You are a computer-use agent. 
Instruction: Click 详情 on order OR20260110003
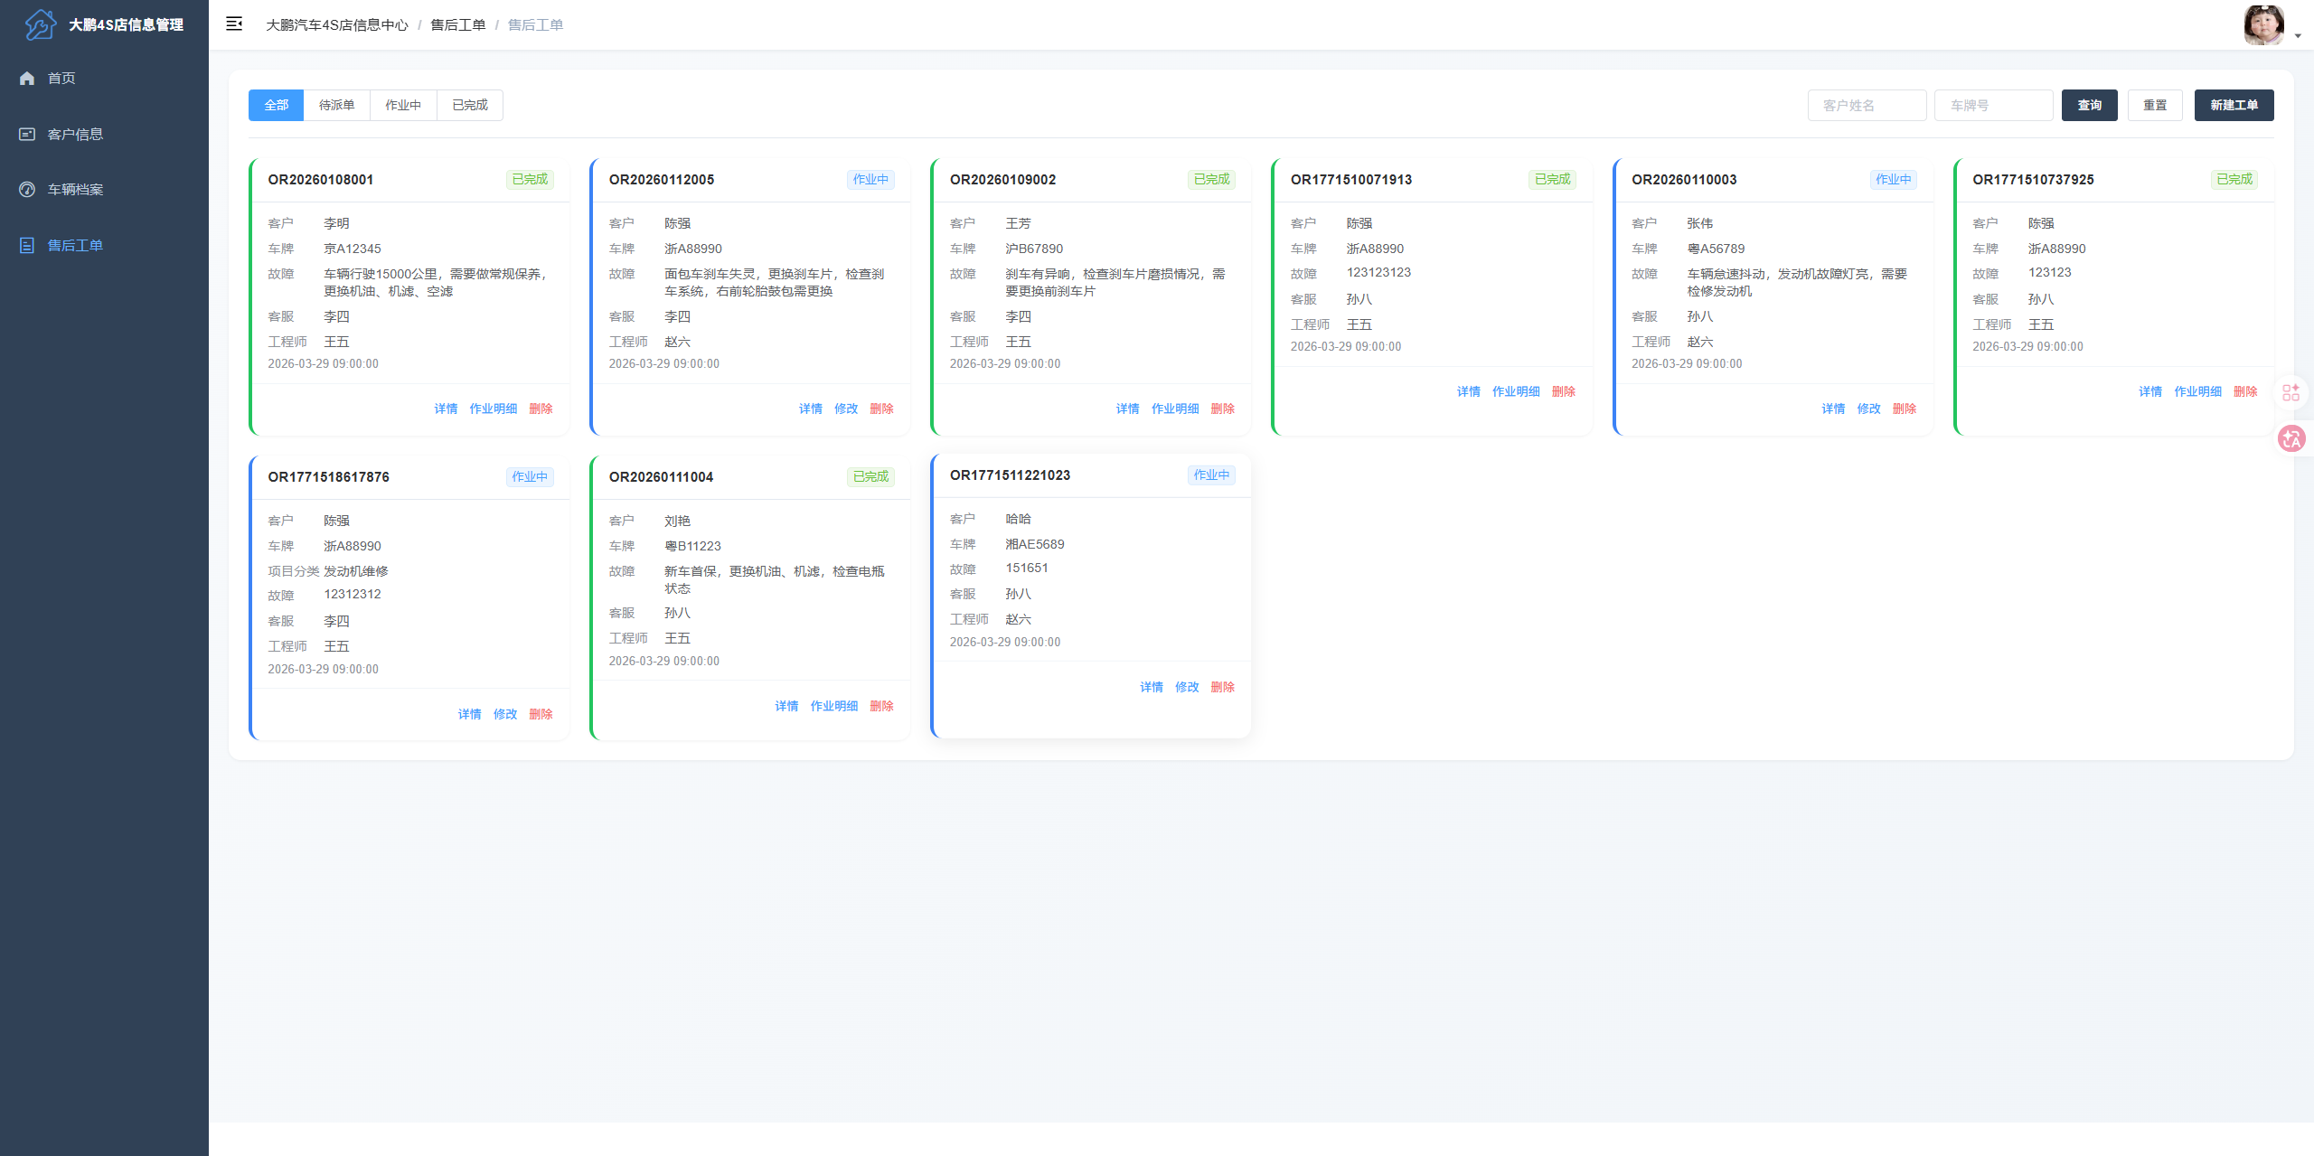point(1833,409)
